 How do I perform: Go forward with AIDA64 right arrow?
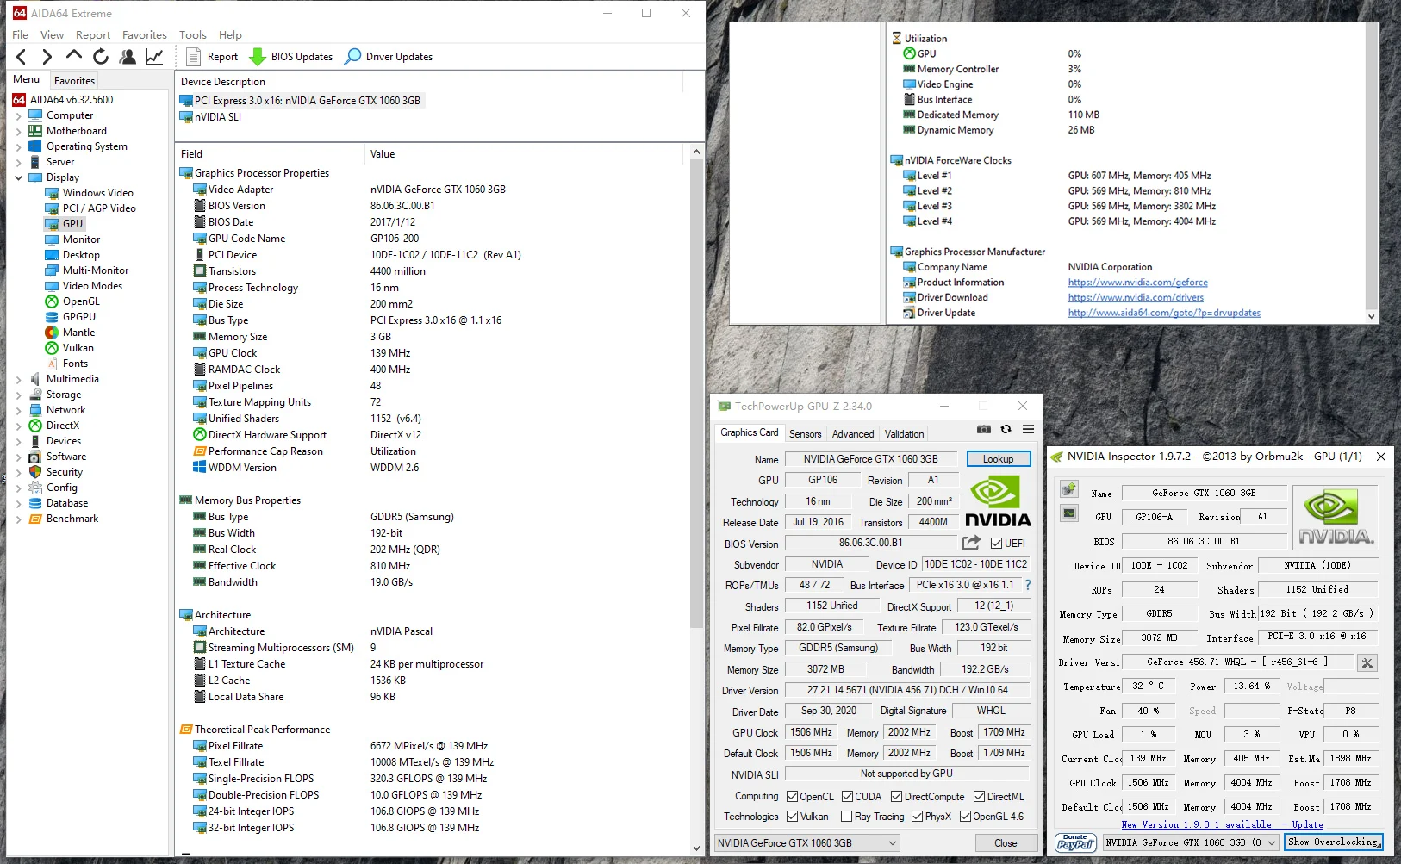[47, 57]
